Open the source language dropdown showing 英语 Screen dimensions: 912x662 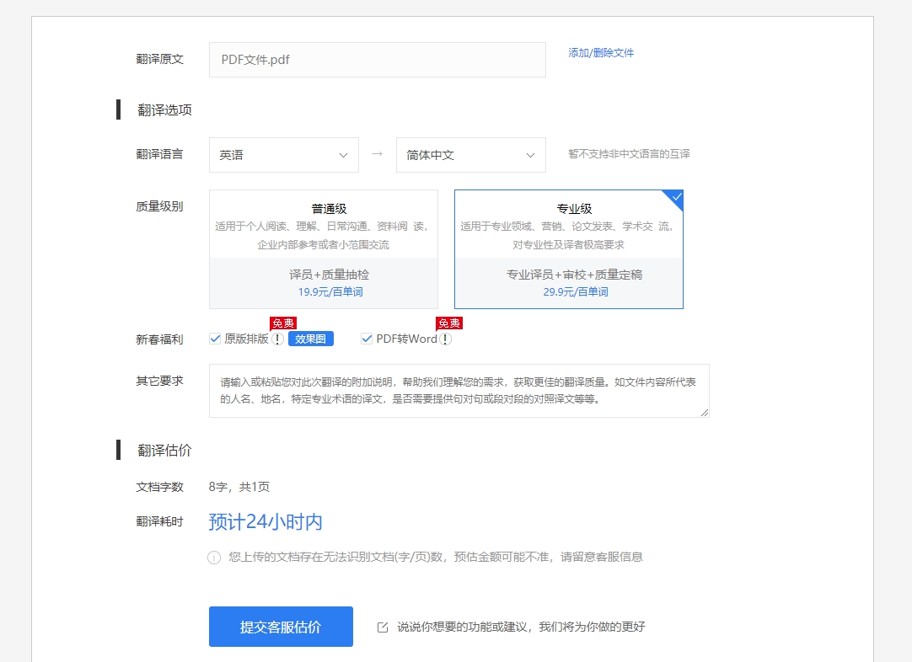click(283, 155)
